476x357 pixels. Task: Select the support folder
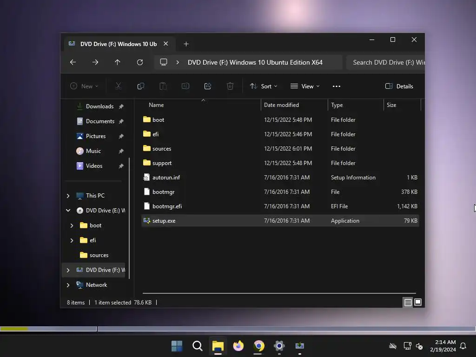[280, 163]
